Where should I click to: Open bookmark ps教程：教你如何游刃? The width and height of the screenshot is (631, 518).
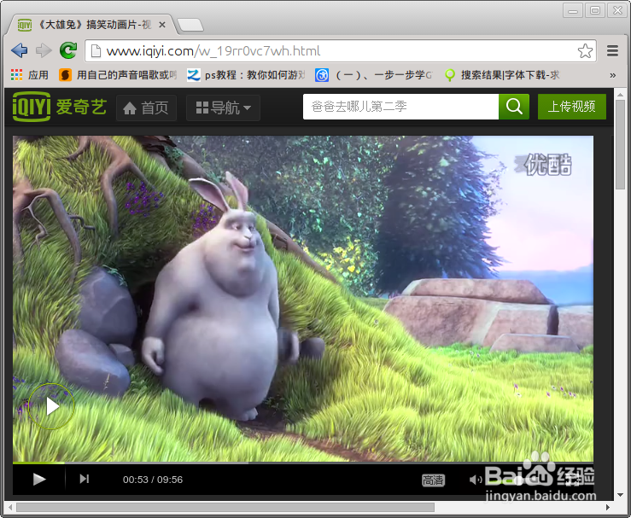[246, 75]
